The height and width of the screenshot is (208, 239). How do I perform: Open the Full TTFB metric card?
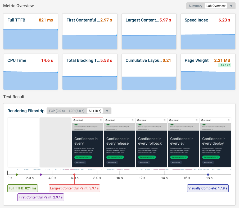pyautogui.click(x=31, y=31)
